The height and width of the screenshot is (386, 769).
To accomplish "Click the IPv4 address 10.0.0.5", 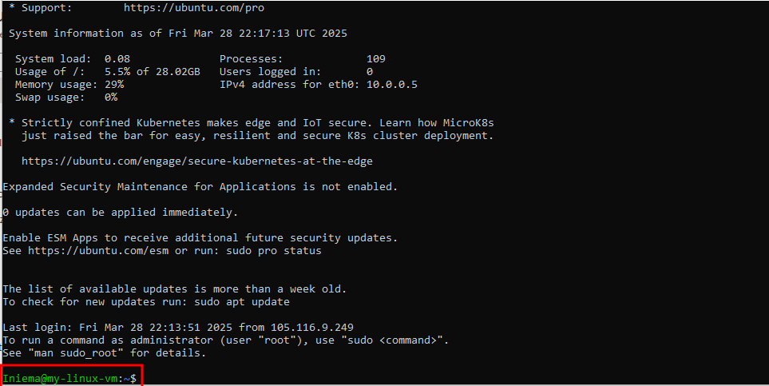I will (392, 85).
